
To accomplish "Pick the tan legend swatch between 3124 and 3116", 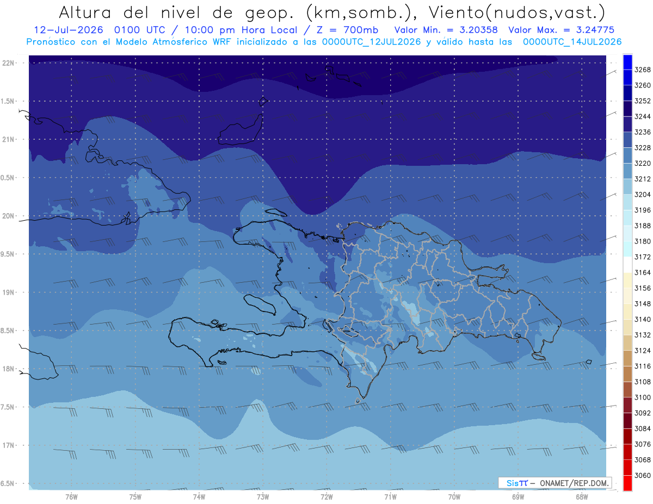I will click(x=627, y=358).
